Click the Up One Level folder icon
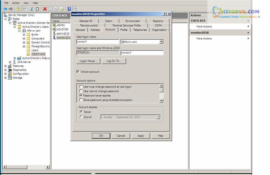This screenshot has width=270, height=175. tap(18, 9)
